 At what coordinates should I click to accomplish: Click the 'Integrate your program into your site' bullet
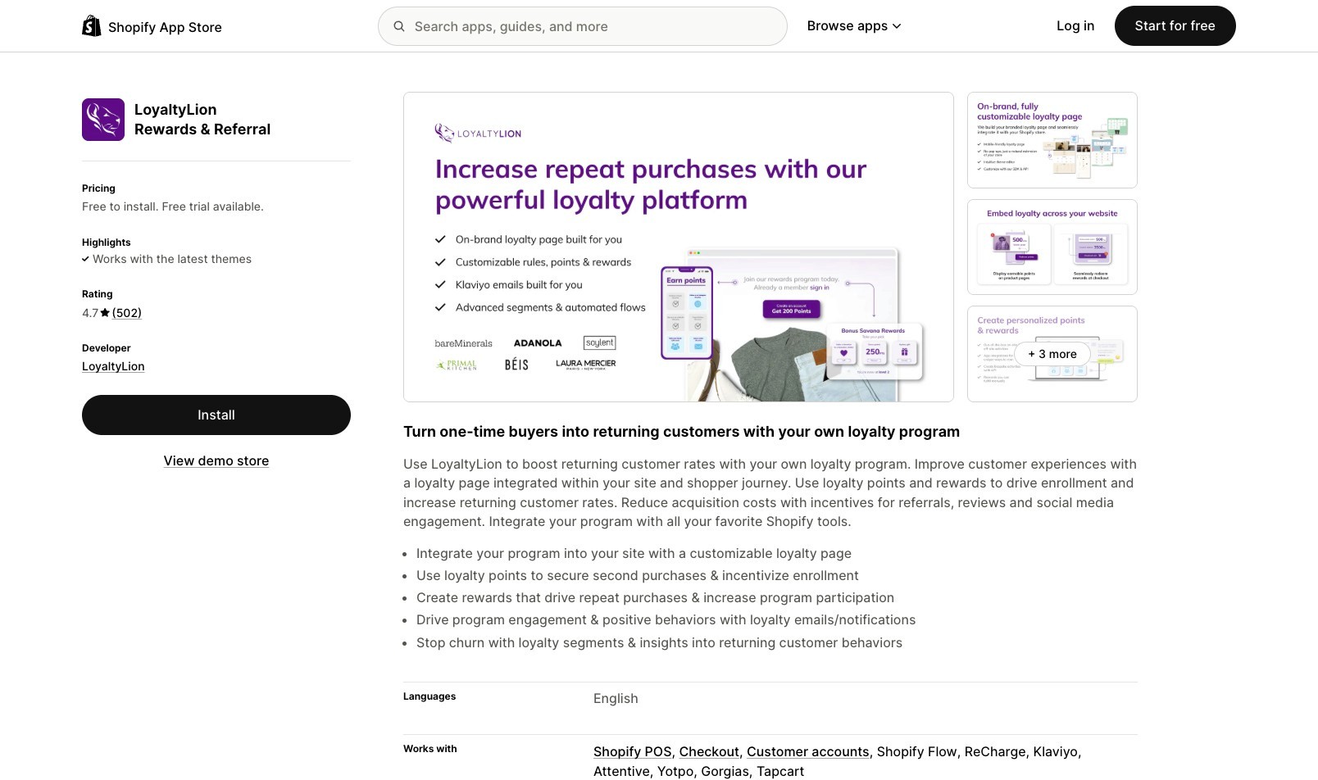(634, 554)
